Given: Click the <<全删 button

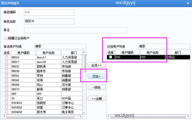Looking at the screenshot, I should tap(96, 99).
